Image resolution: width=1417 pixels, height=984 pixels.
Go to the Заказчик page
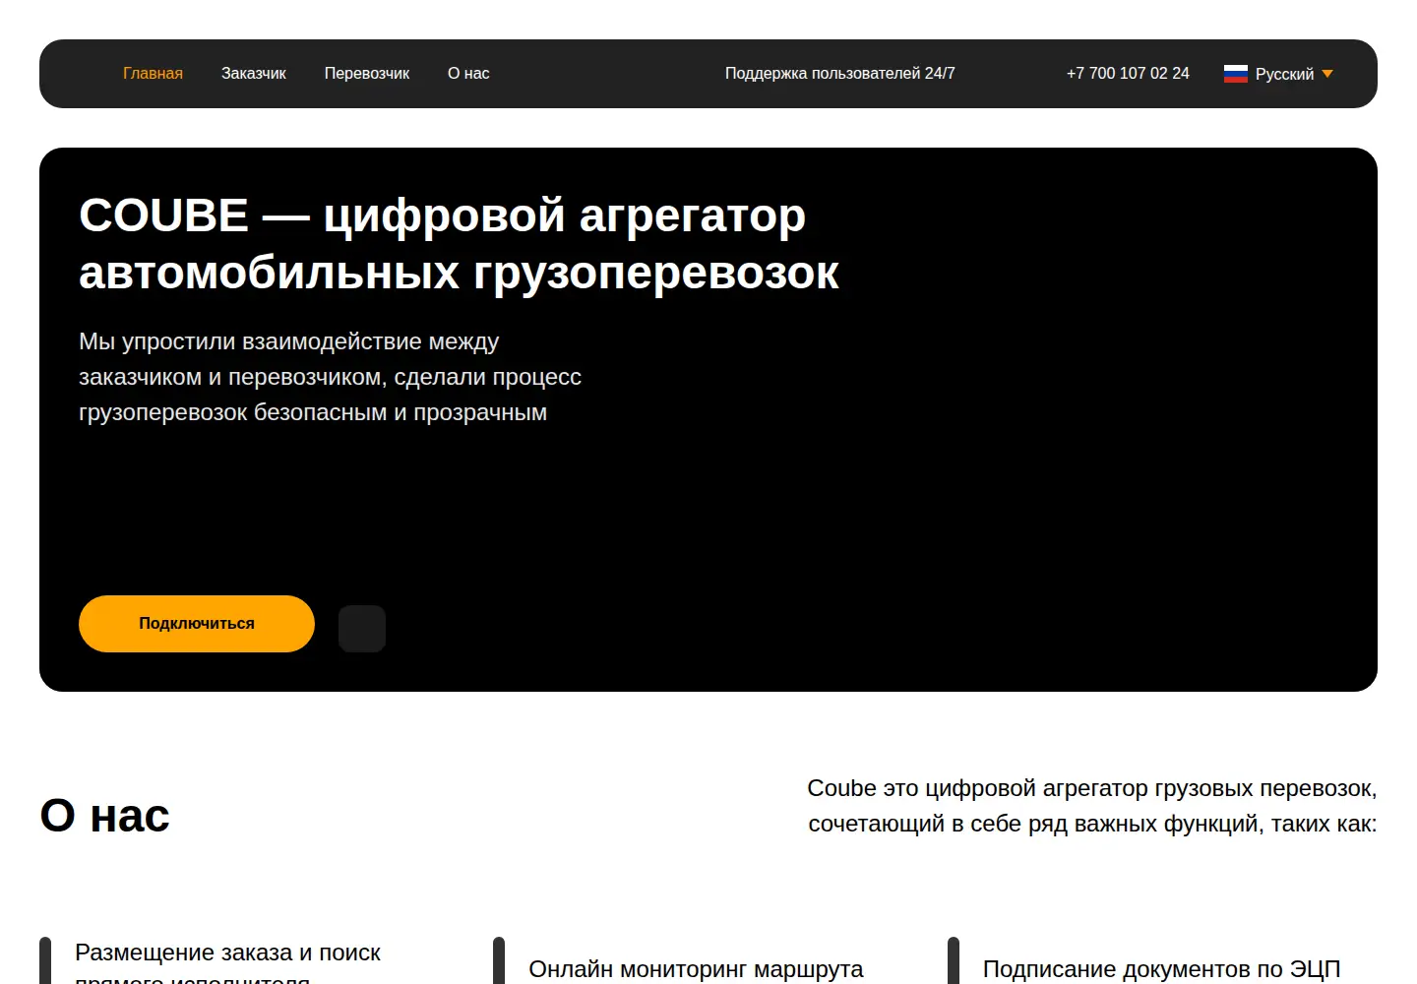[253, 74]
